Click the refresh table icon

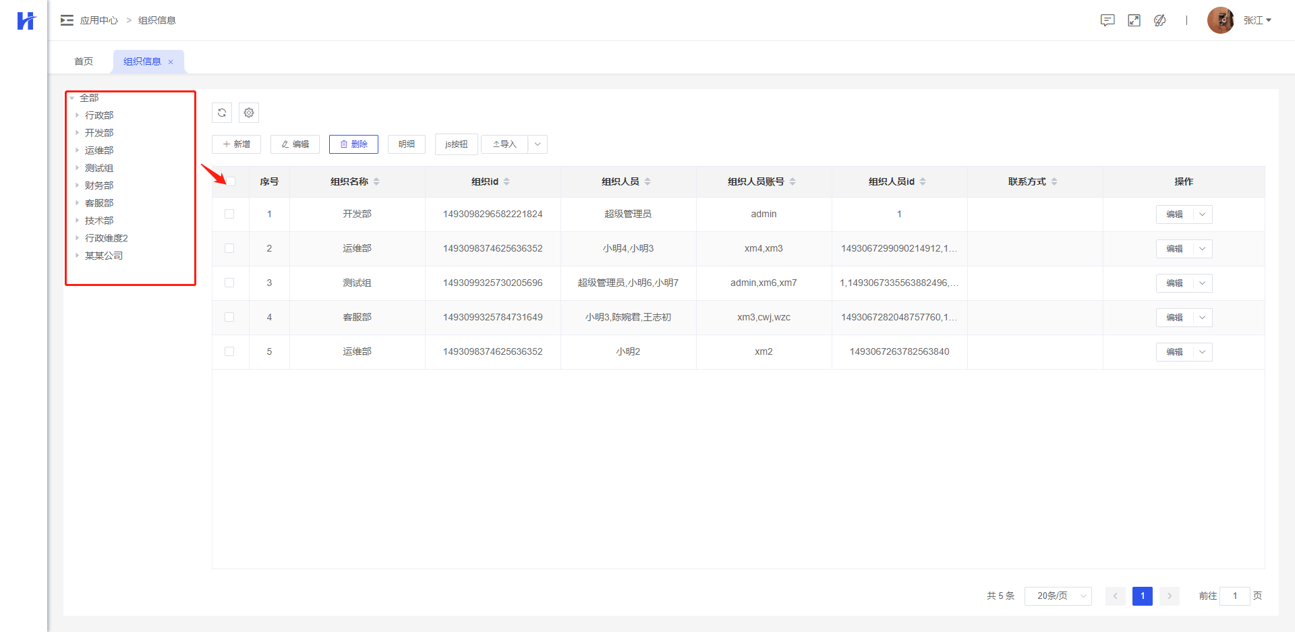[x=222, y=113]
